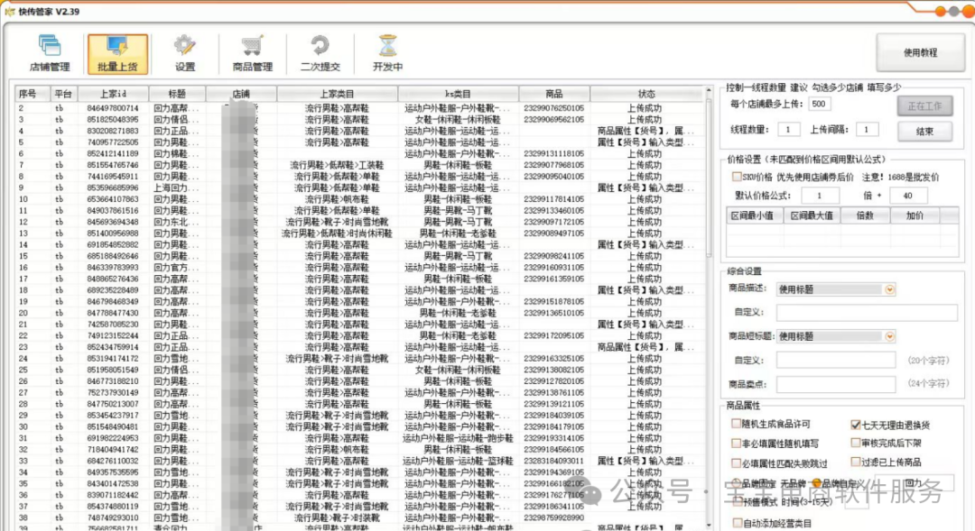
Task: Select row with 上家id 830208271883
Action: 360,131
